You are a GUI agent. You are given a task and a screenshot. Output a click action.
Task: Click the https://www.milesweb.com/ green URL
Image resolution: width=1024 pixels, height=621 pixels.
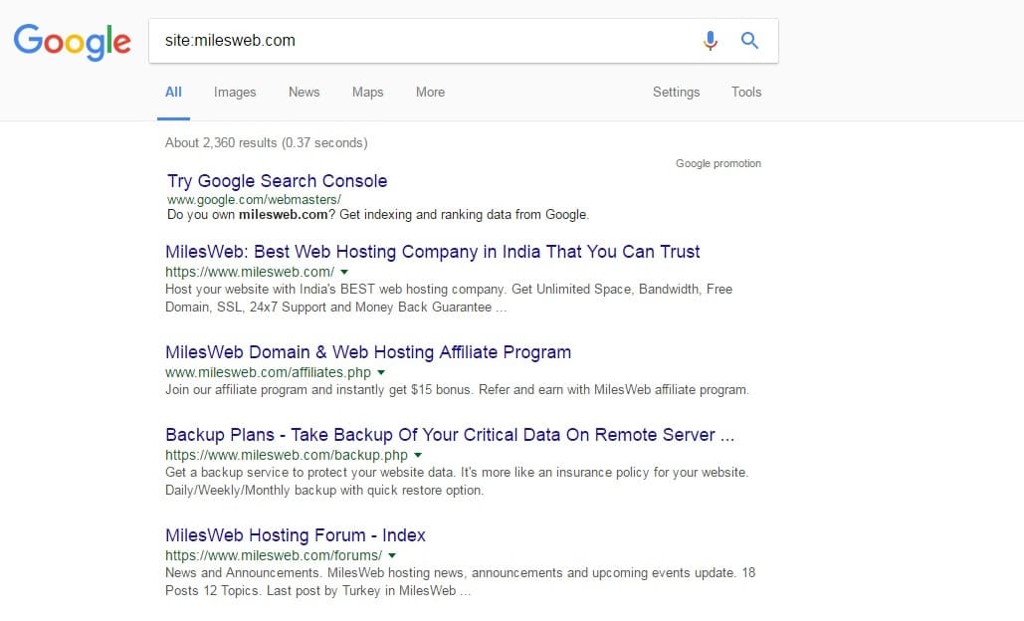tap(250, 272)
